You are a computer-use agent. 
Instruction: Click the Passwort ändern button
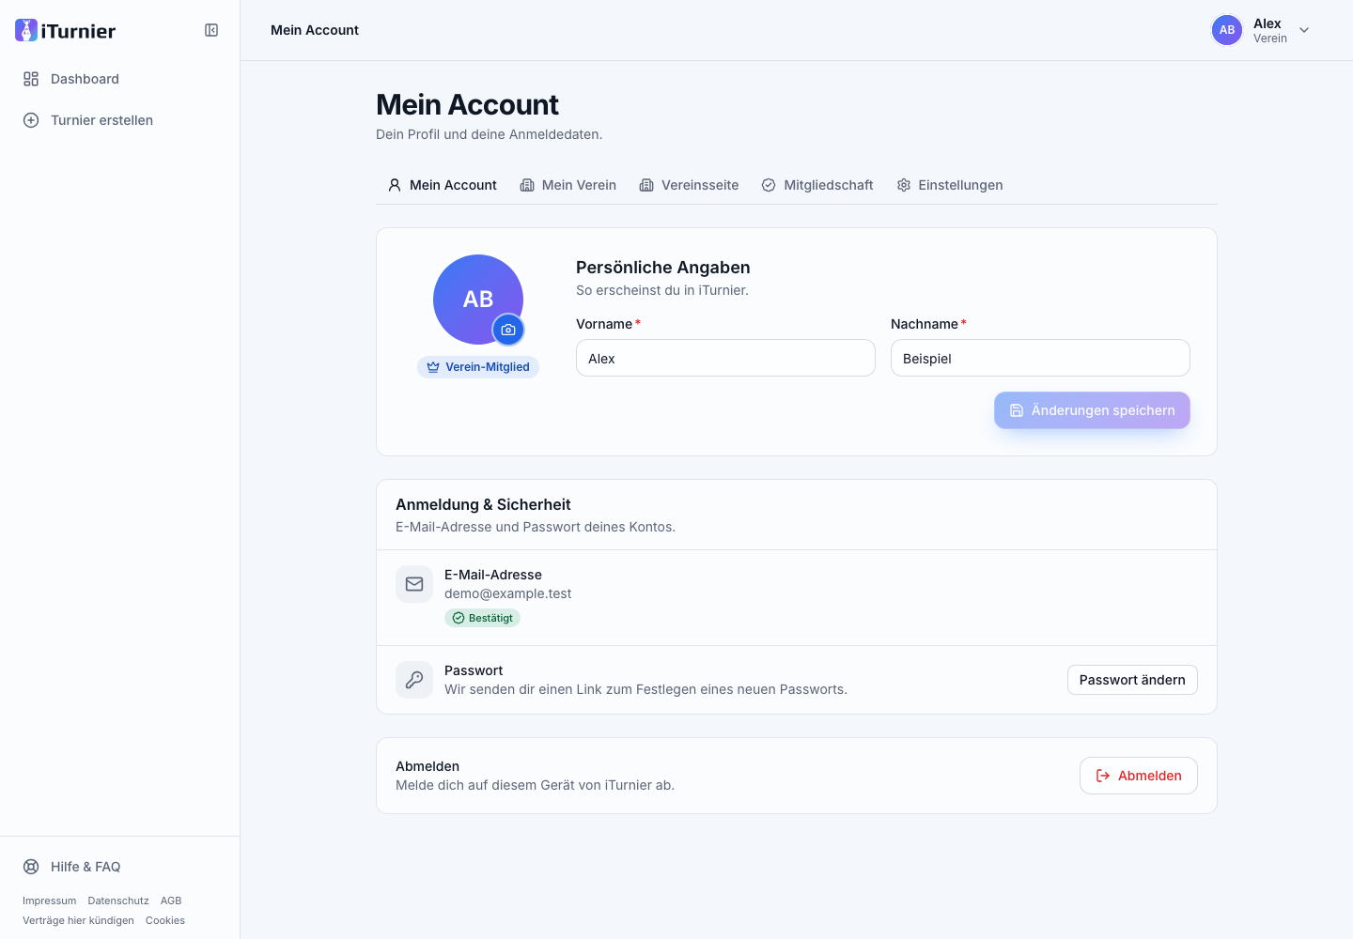[1132, 680]
